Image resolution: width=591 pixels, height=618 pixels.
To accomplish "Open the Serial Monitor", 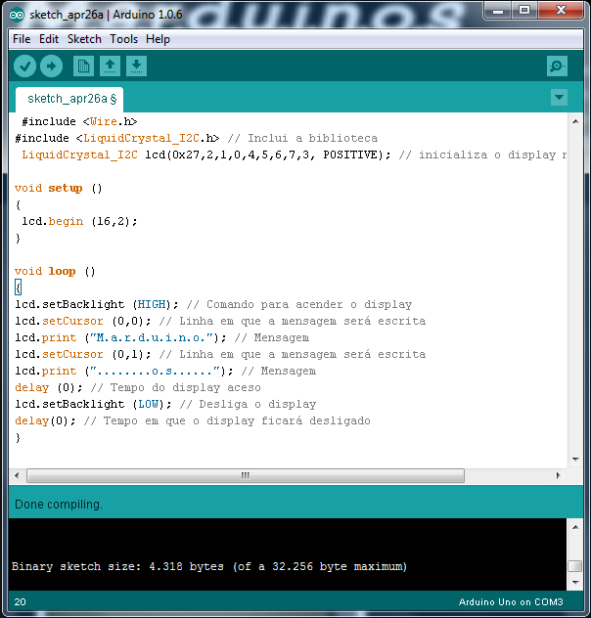I will coord(557,66).
